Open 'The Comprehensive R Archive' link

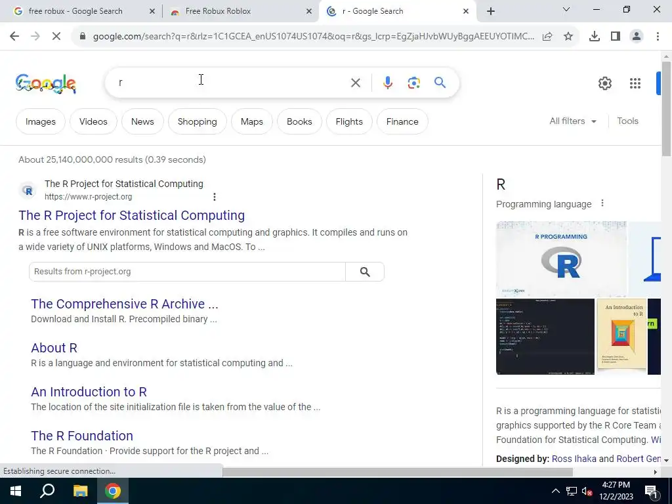(124, 304)
